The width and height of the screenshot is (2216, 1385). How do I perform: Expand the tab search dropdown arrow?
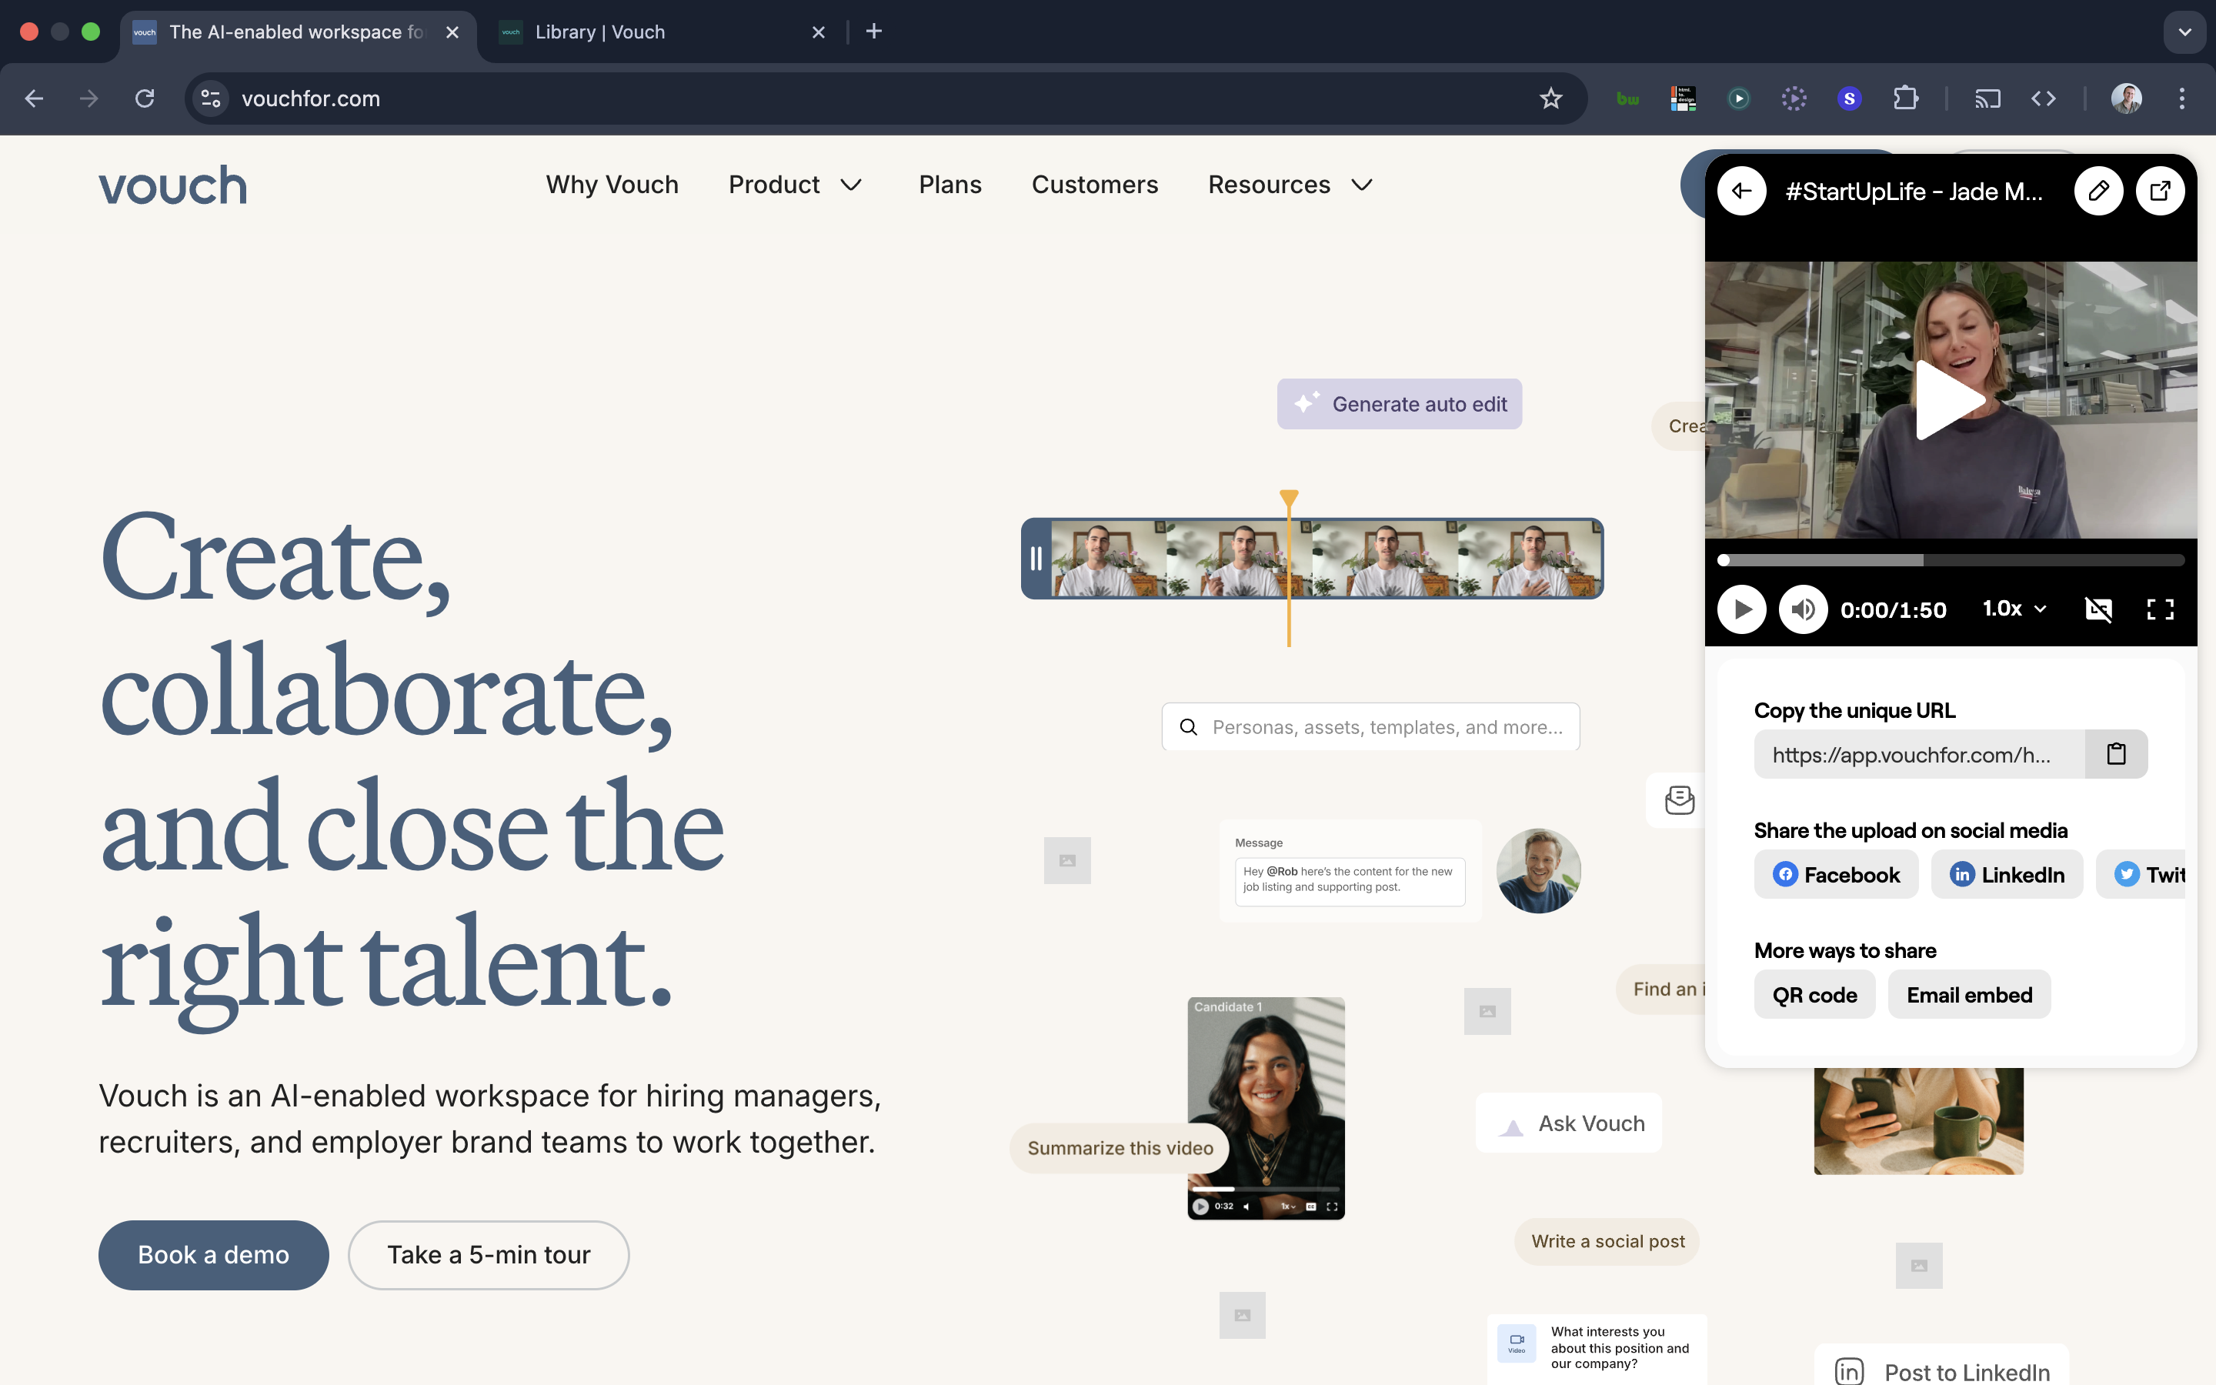2185,32
